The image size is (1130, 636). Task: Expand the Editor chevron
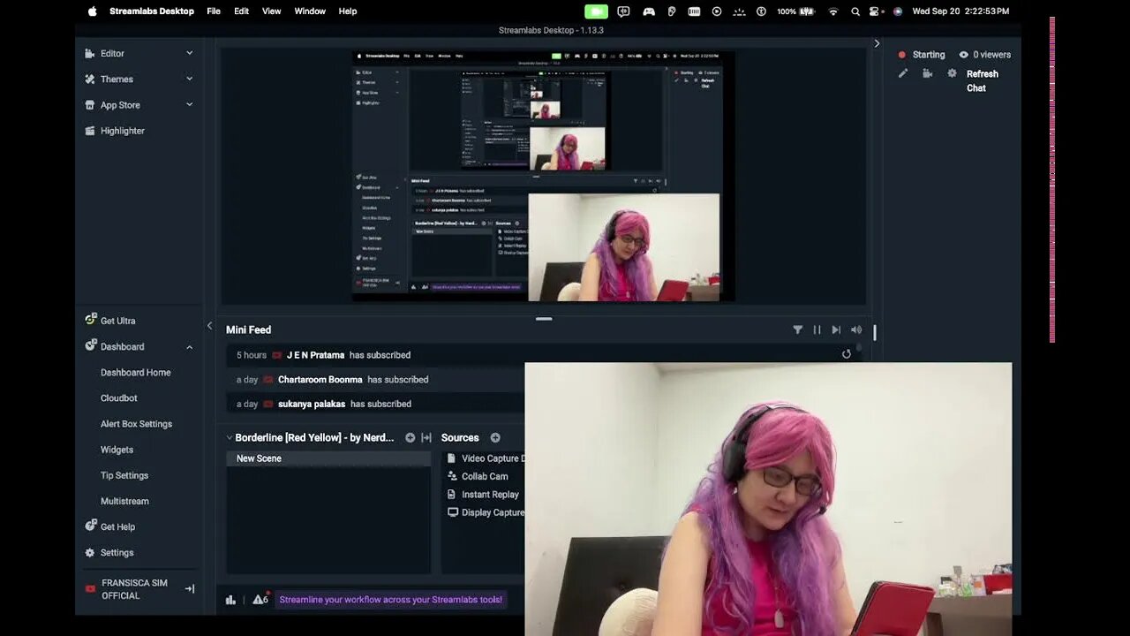tap(189, 53)
